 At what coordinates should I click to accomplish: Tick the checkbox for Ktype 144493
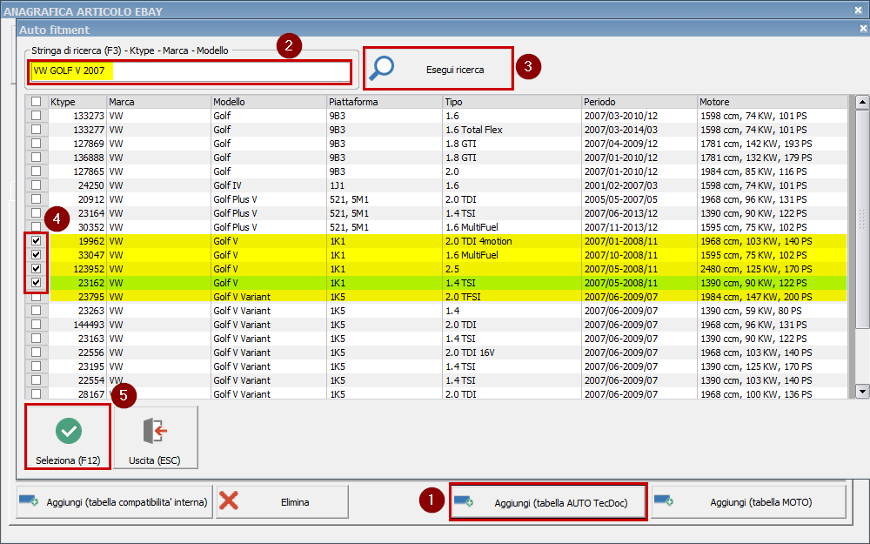pos(36,324)
